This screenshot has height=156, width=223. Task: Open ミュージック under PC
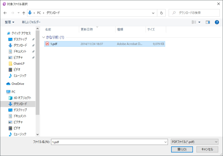(20, 134)
